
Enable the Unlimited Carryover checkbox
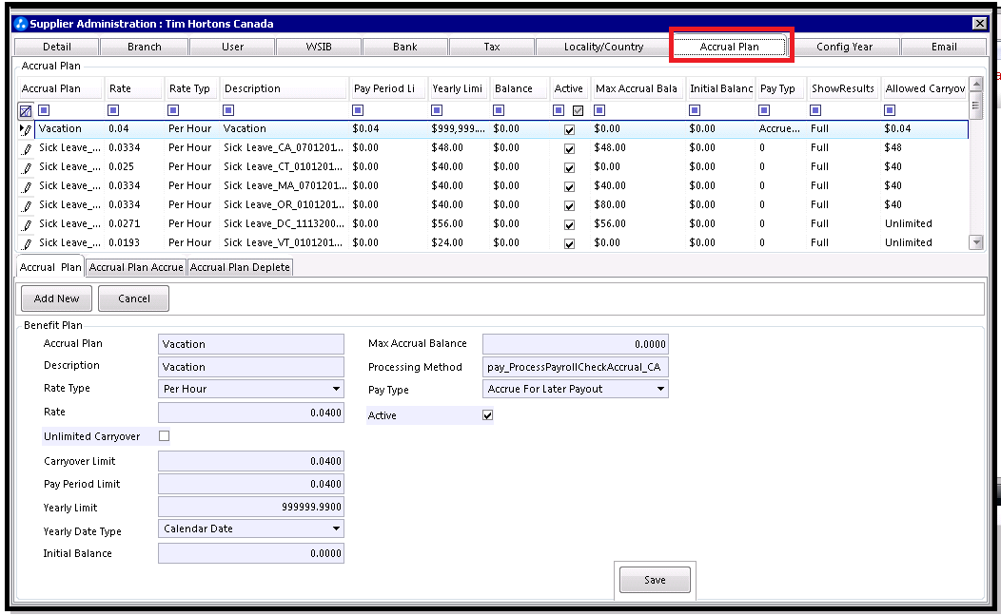click(164, 436)
